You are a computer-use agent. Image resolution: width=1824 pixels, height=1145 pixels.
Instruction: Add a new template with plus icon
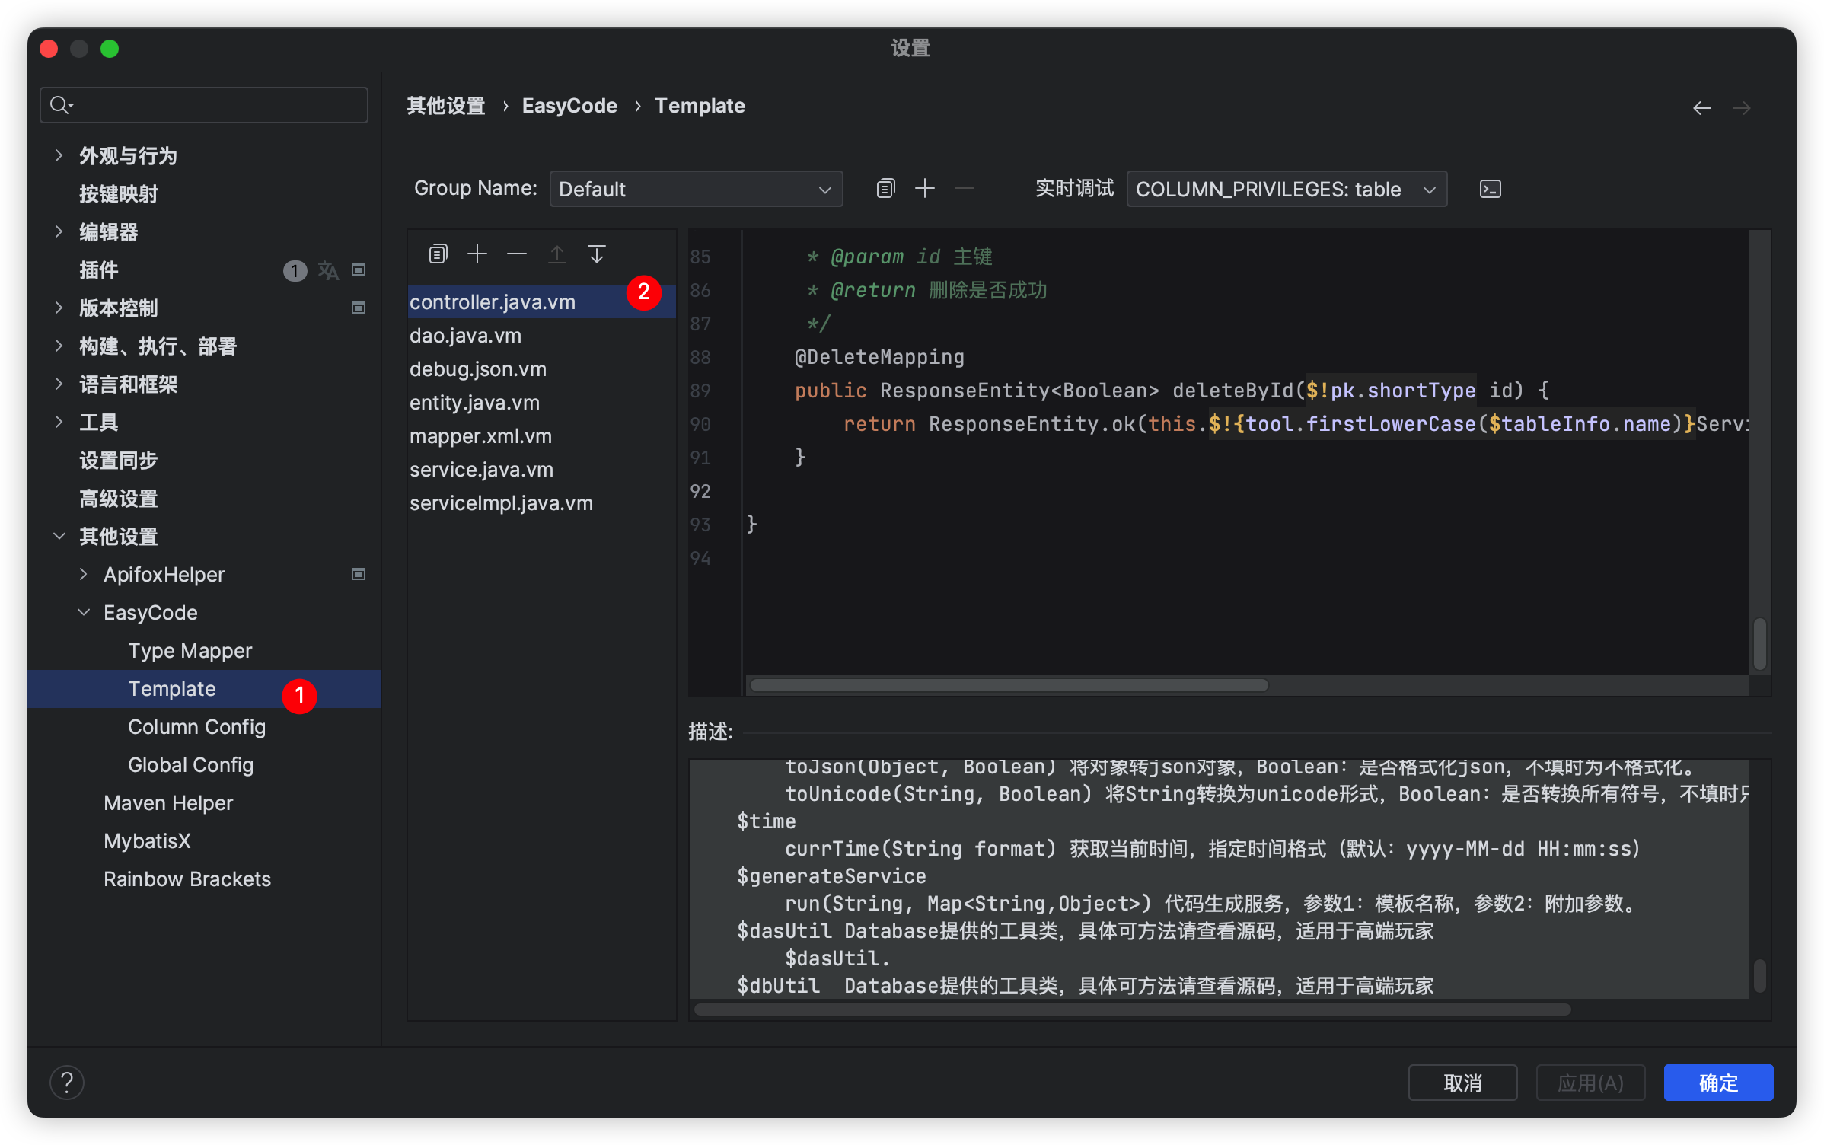coord(477,254)
